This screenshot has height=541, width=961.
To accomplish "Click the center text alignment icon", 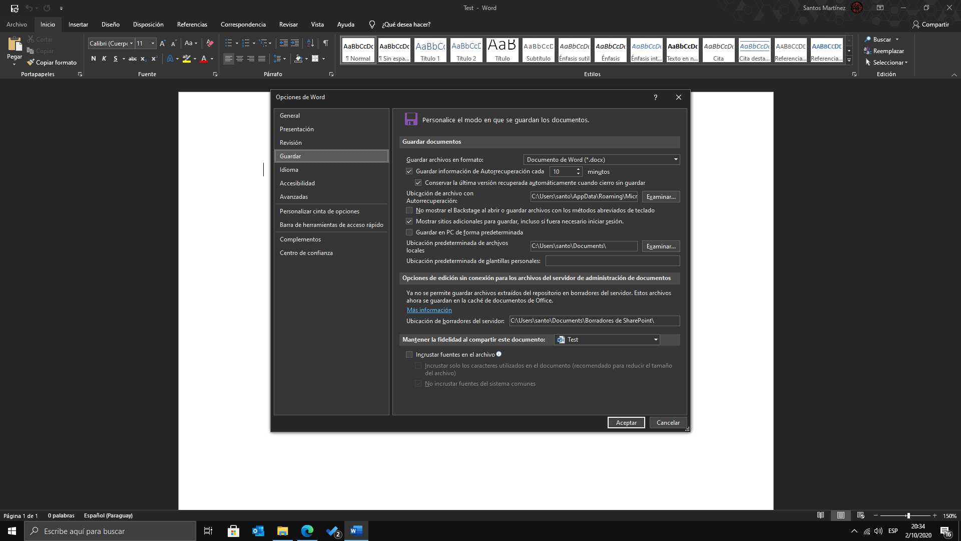I will (x=240, y=59).
